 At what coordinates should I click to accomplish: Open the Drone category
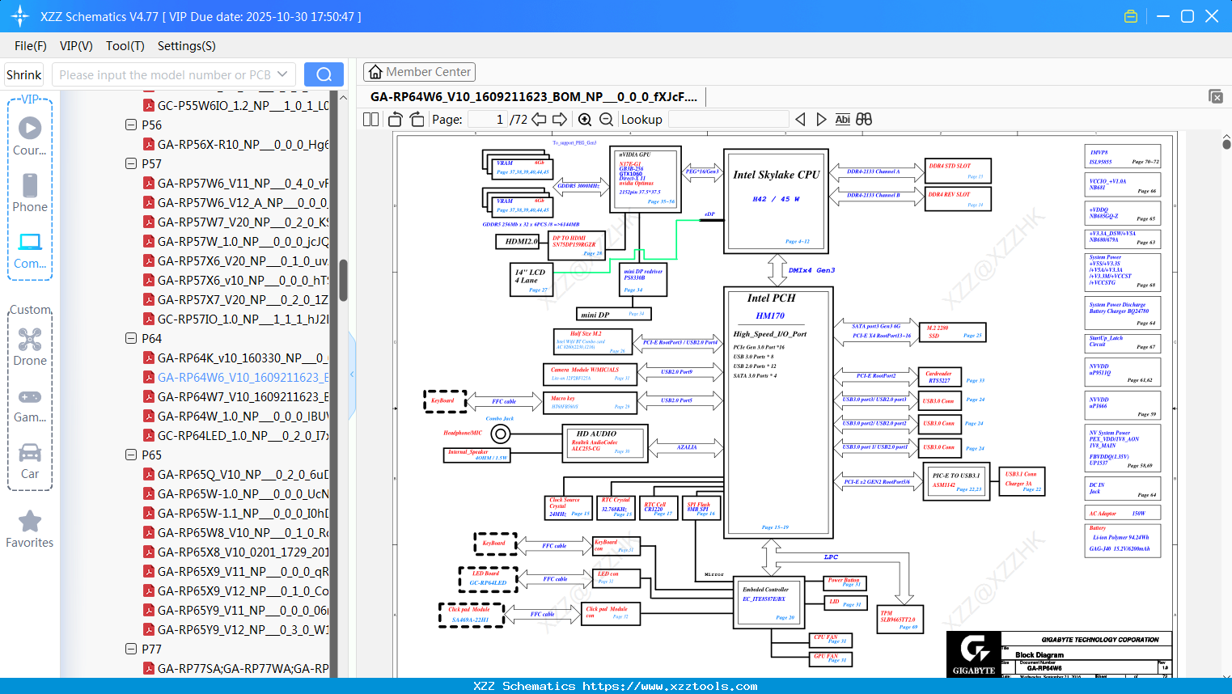point(30,347)
